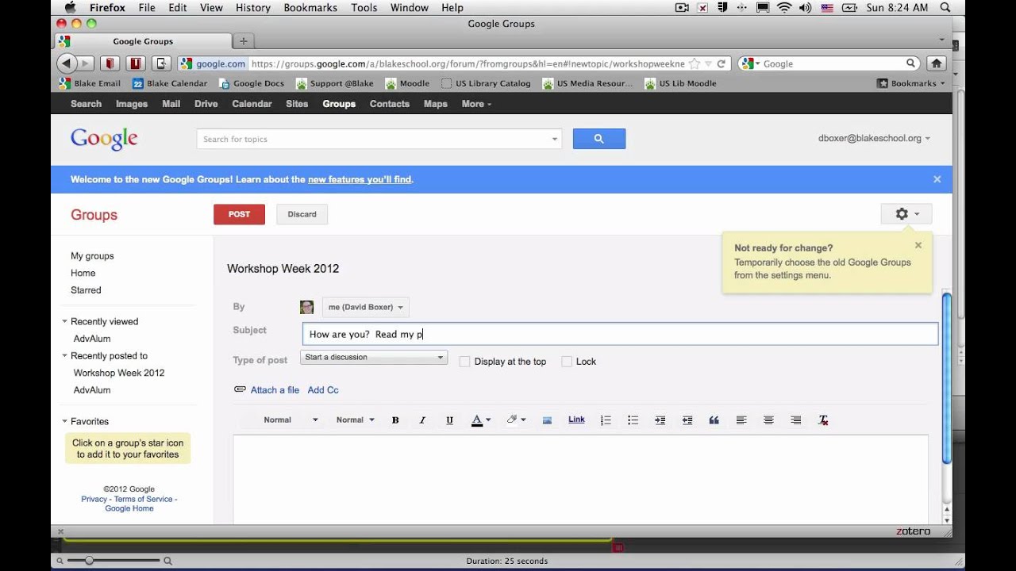Viewport: 1016px width, 571px height.
Task: Insert a Link in the post
Action: (576, 420)
